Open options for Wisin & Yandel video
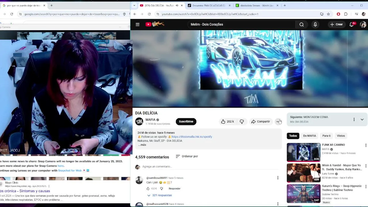The image size is (368, 207). point(366,166)
